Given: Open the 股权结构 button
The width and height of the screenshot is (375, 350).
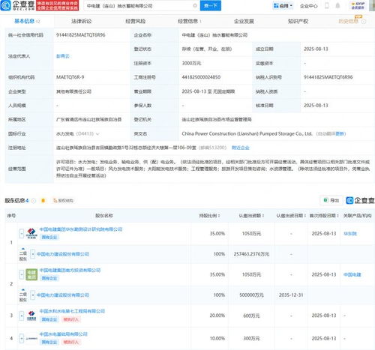Looking at the screenshot, I should [x=64, y=200].
